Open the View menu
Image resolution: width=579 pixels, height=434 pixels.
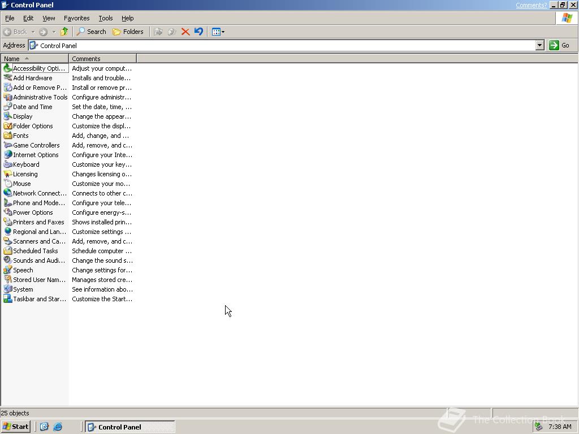point(49,18)
